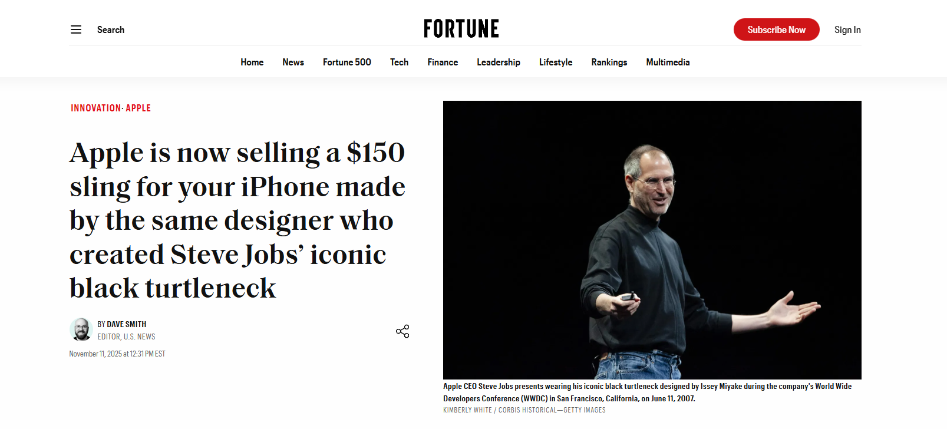Go to the Home menu item

coord(252,62)
